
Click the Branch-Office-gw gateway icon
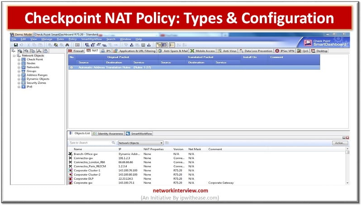[x=71, y=154]
